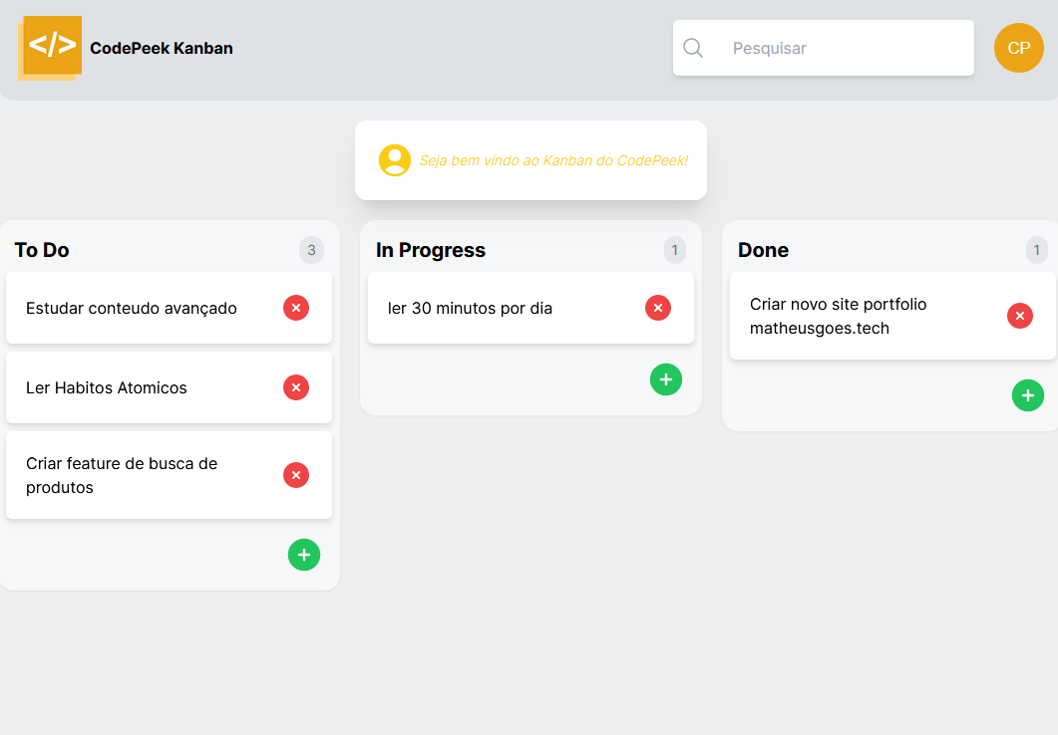Delete the 'ler 30 minutos por dia' card

click(658, 308)
